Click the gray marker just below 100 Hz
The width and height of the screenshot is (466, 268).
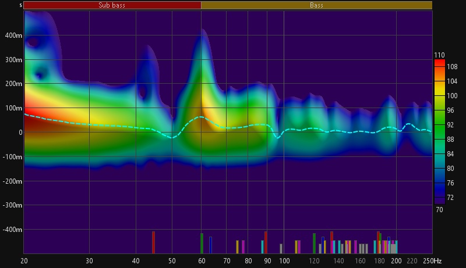[x=281, y=248]
